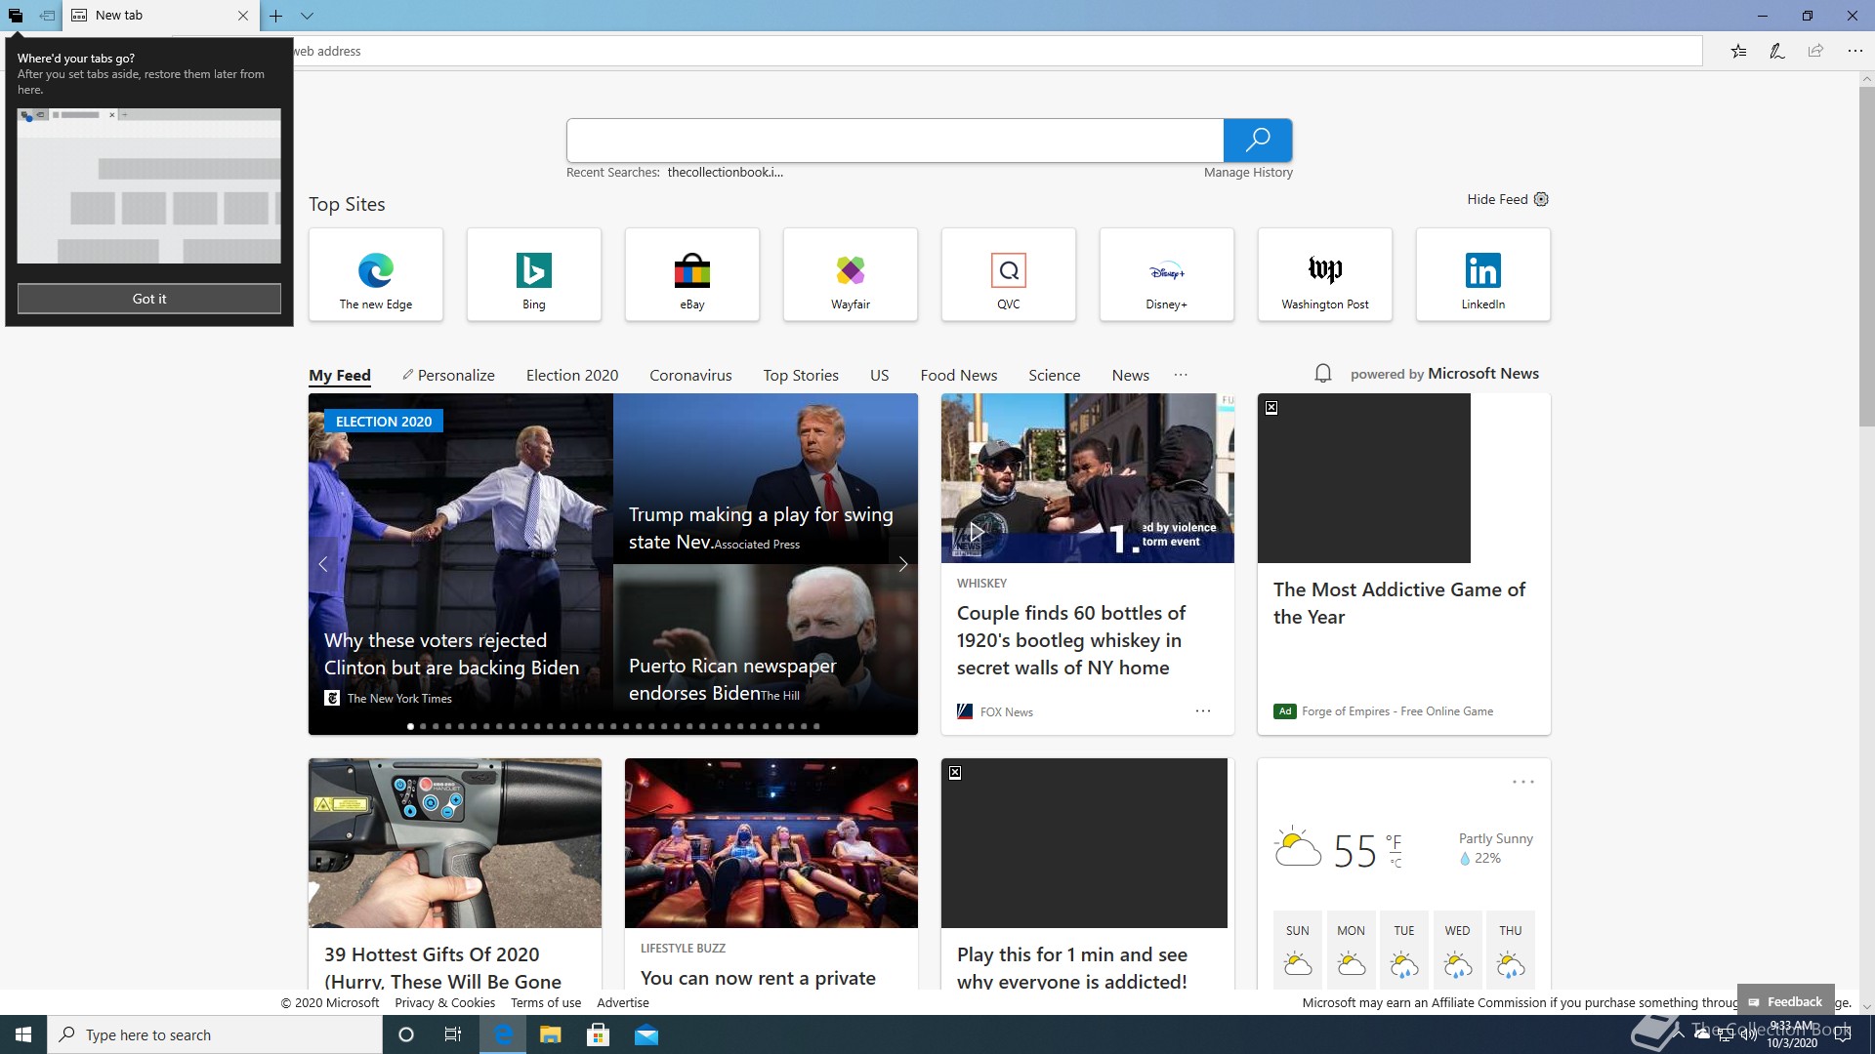
Task: Switch to Food News tab
Action: 959,376
